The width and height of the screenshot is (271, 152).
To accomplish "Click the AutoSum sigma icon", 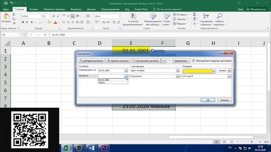I will (194, 14).
